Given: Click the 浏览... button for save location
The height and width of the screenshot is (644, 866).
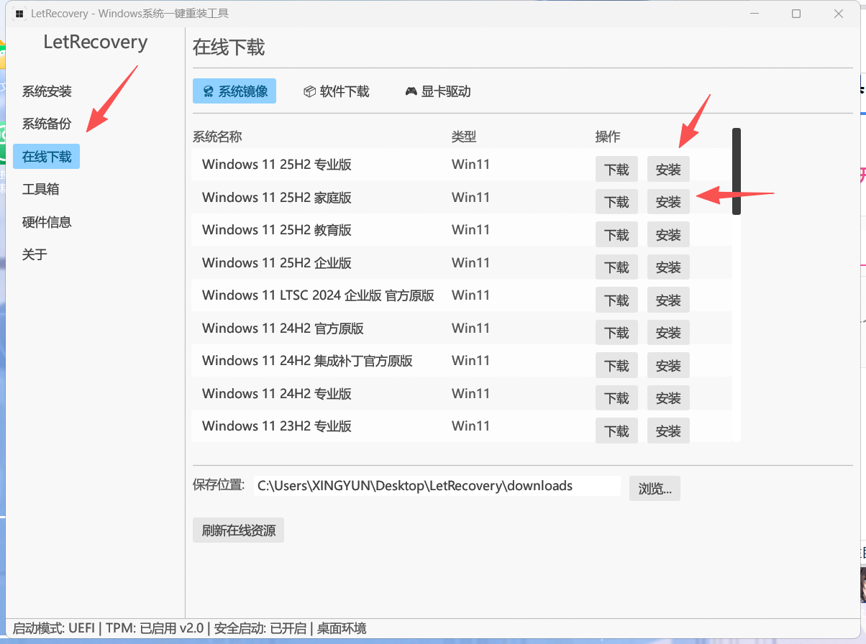Looking at the screenshot, I should pos(655,489).
